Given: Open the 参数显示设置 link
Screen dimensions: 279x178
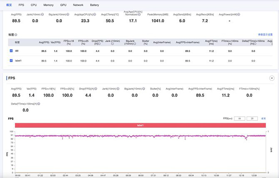Looking at the screenshot, I should point(266,34).
